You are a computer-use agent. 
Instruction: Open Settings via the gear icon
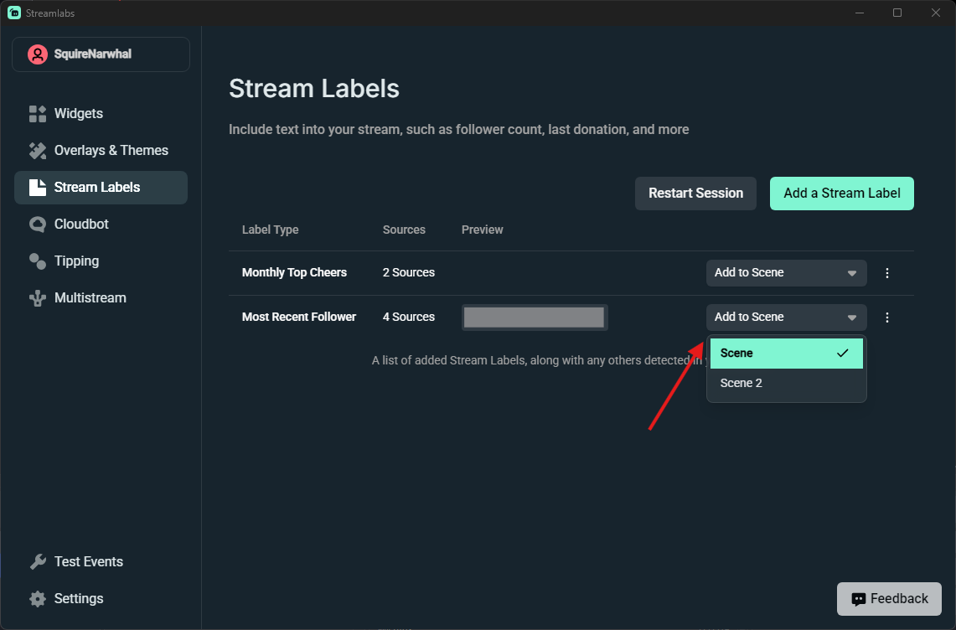tap(39, 598)
